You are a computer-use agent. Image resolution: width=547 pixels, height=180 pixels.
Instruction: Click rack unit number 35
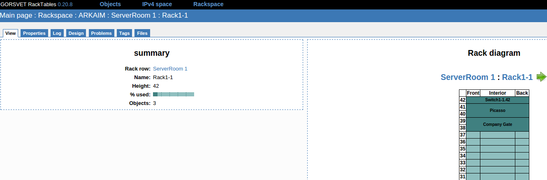463,149
